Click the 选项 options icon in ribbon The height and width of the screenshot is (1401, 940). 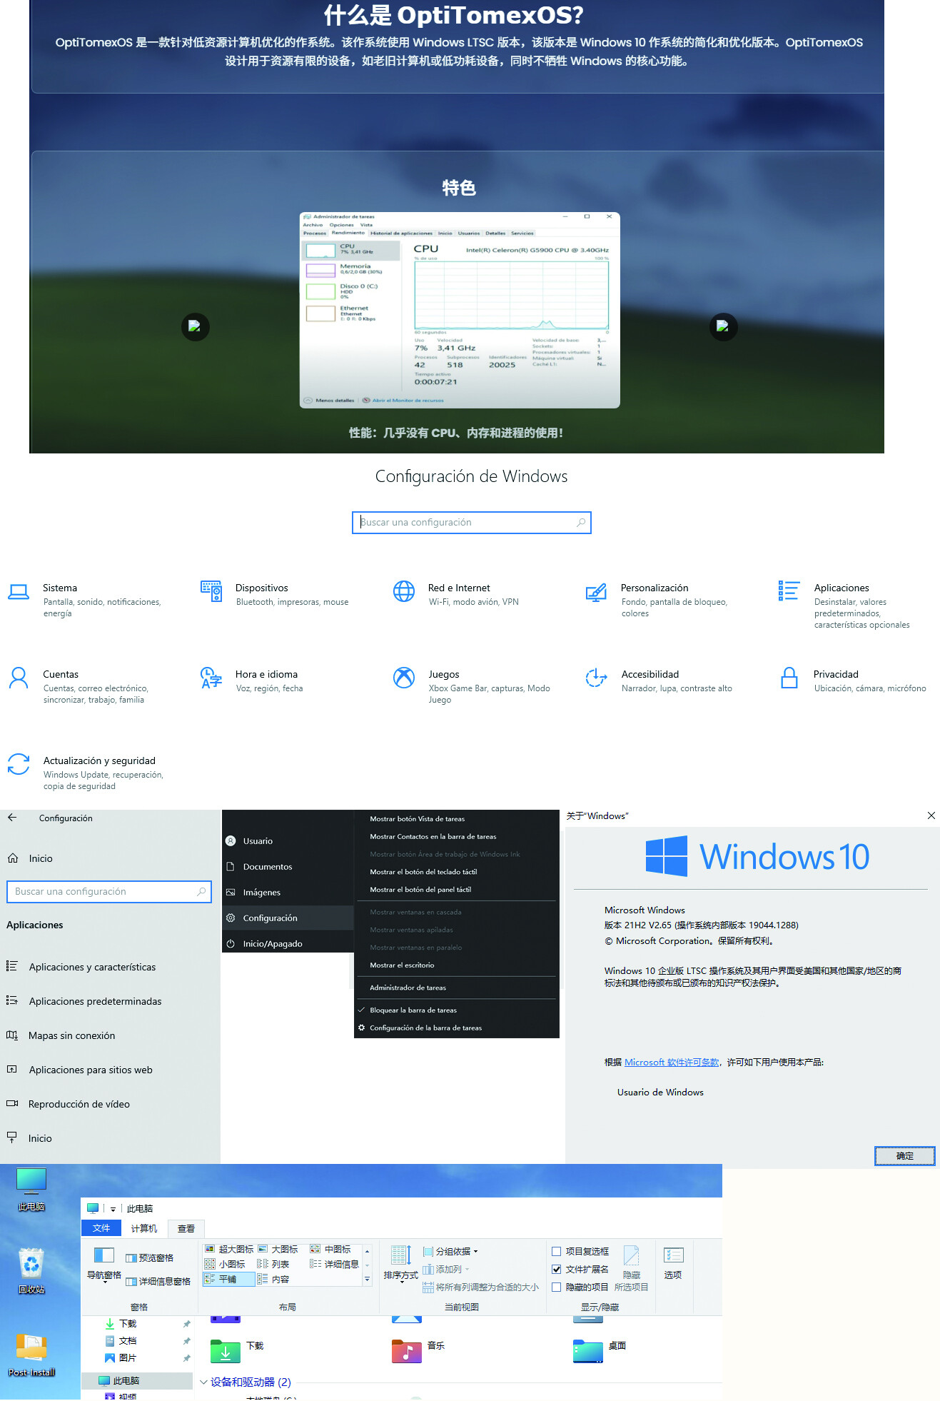[673, 1262]
